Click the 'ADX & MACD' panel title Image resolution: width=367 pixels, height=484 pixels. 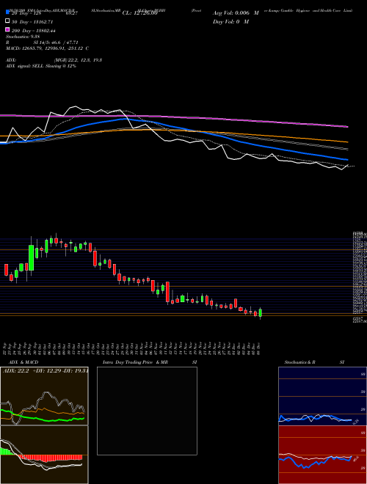[x=23, y=362]
